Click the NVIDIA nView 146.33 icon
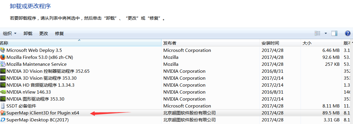The image size is (353, 124). pos(3,92)
